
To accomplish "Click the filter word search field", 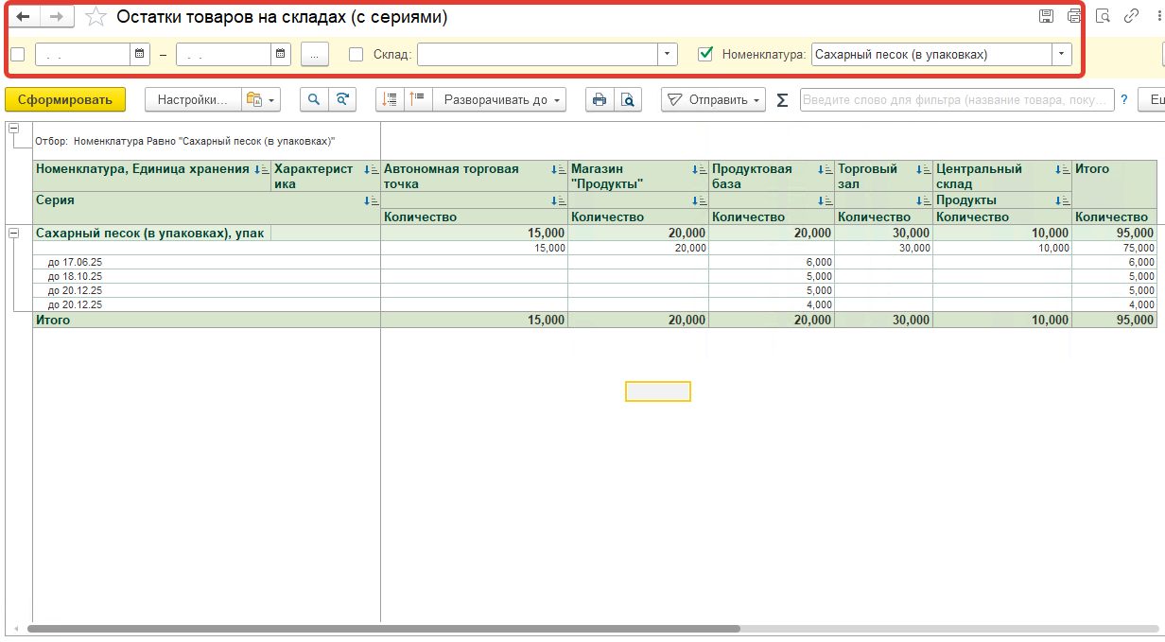I will 957,99.
